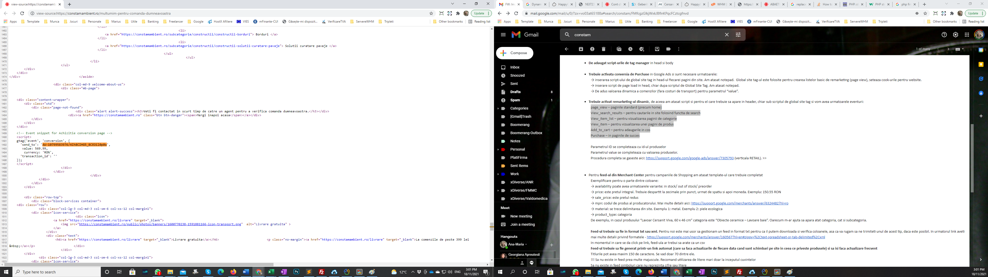Open Gmail Support help icon

[x=944, y=34]
